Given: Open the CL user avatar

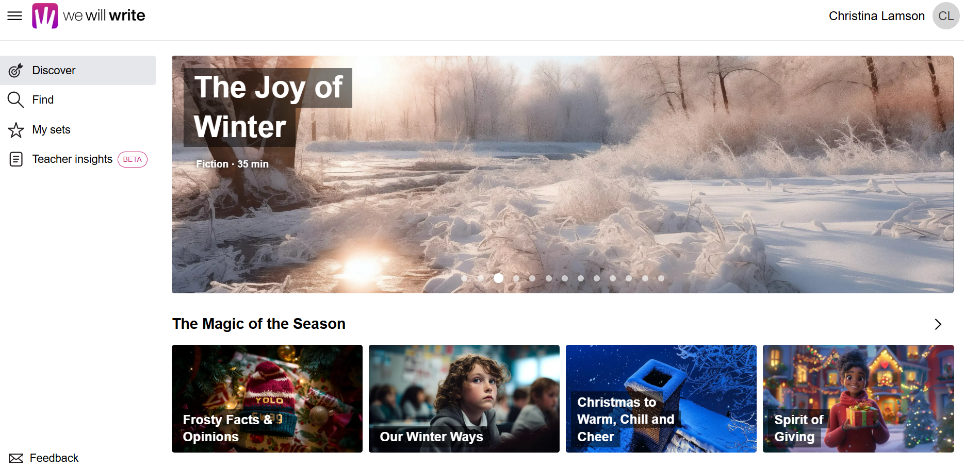Looking at the screenshot, I should pyautogui.click(x=946, y=16).
